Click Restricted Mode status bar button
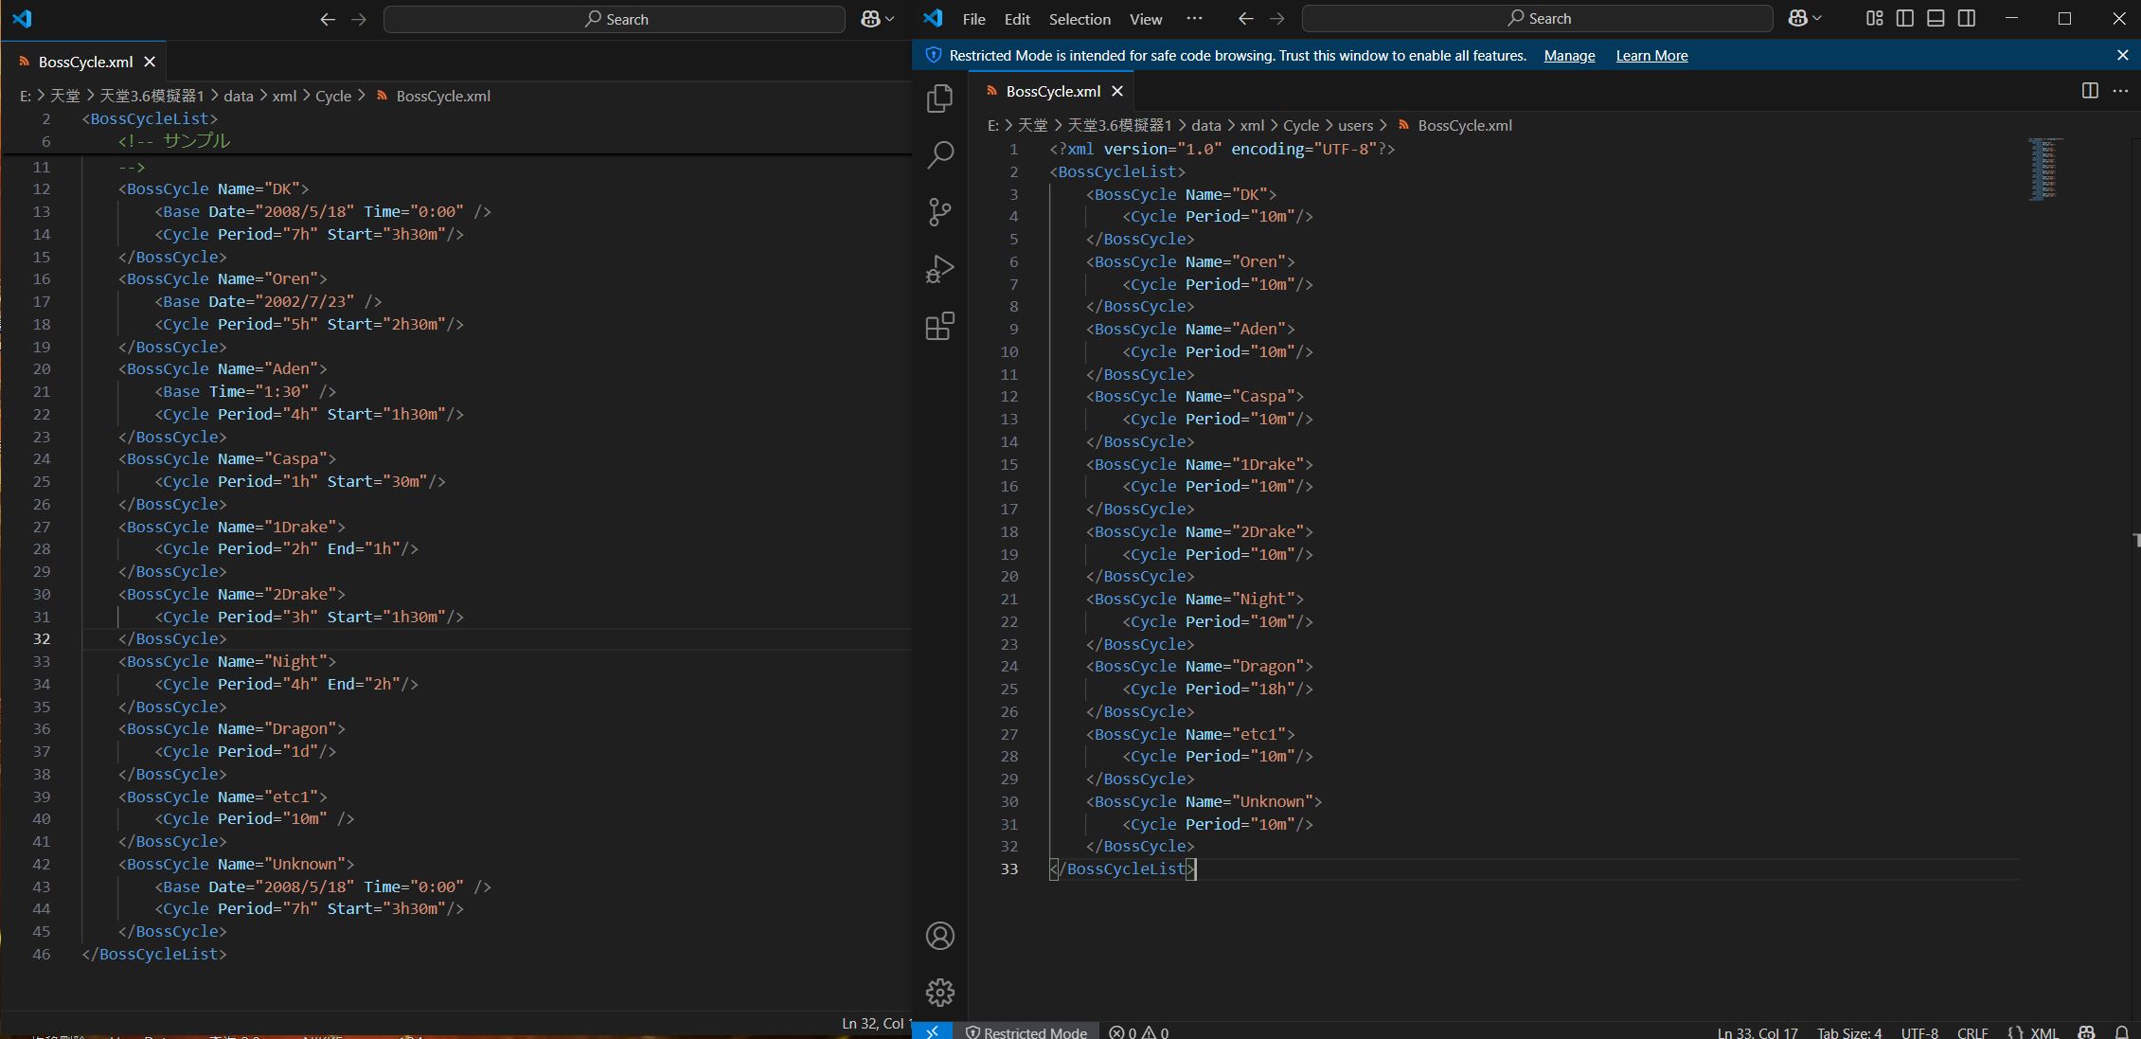The height and width of the screenshot is (1039, 2141). (1026, 1032)
